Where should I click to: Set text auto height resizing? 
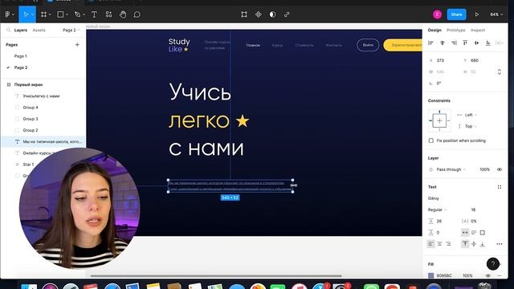point(474,233)
